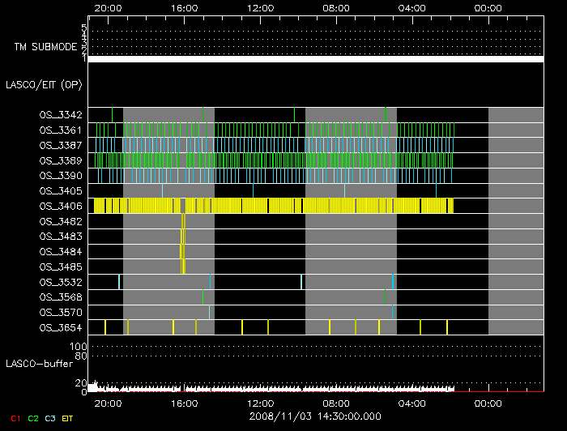Select the OS_3342 row label
Image resolution: width=567 pixels, height=431 pixels.
point(61,115)
